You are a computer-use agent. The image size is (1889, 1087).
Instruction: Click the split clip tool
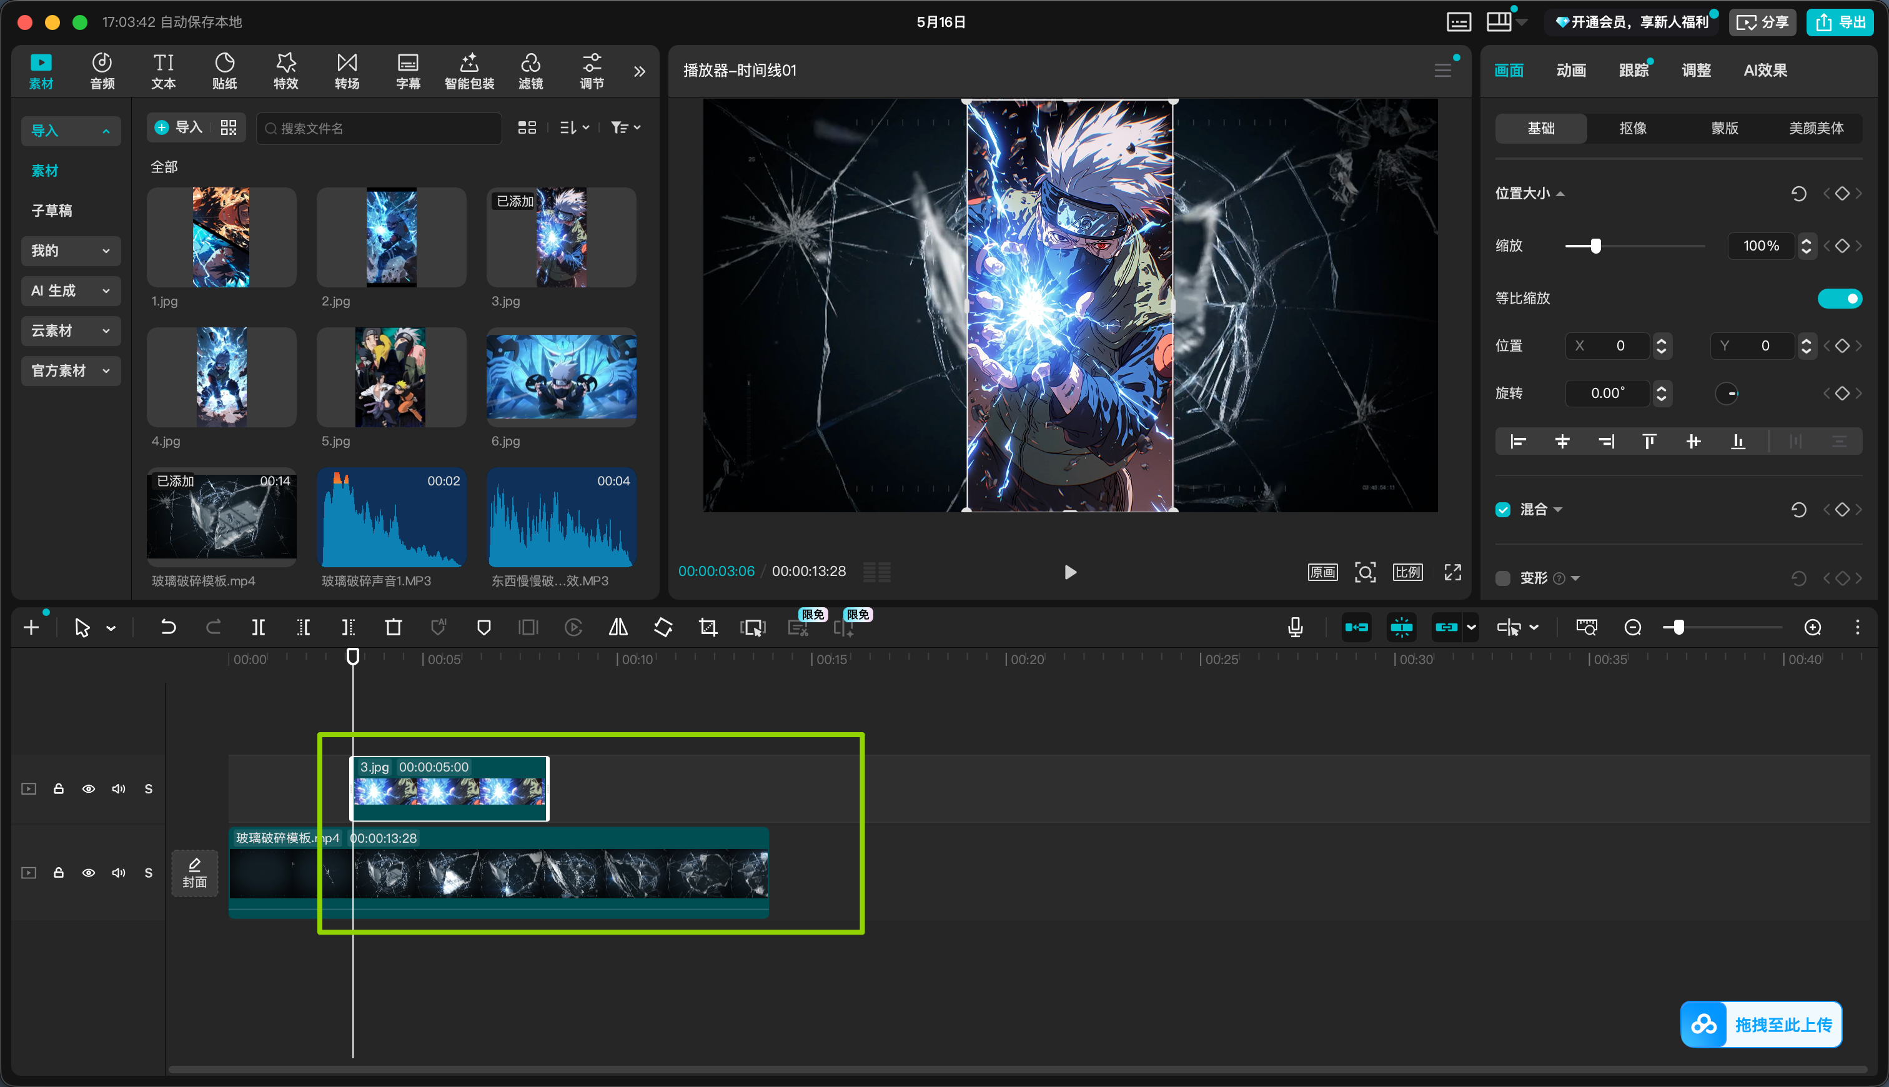(x=258, y=627)
